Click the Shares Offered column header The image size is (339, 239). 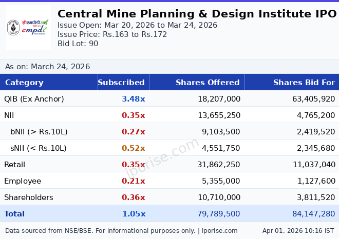[x=208, y=83]
